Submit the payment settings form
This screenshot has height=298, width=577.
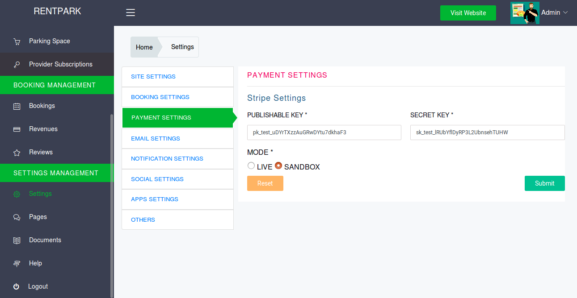544,183
